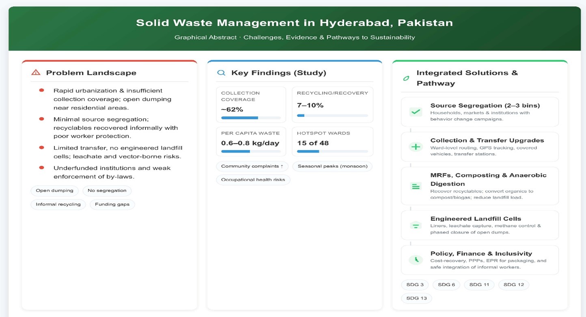The height and width of the screenshot is (317, 586).
Task: Click the Collection Coverage progress bar
Action: click(x=251, y=118)
